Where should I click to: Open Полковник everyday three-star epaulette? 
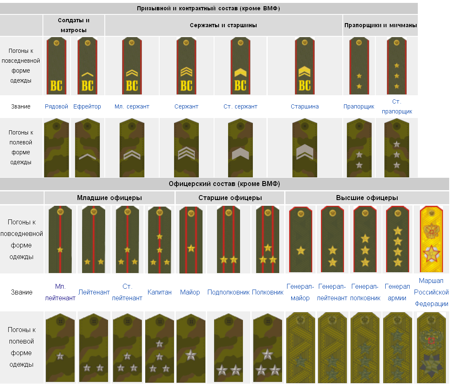click(x=267, y=239)
